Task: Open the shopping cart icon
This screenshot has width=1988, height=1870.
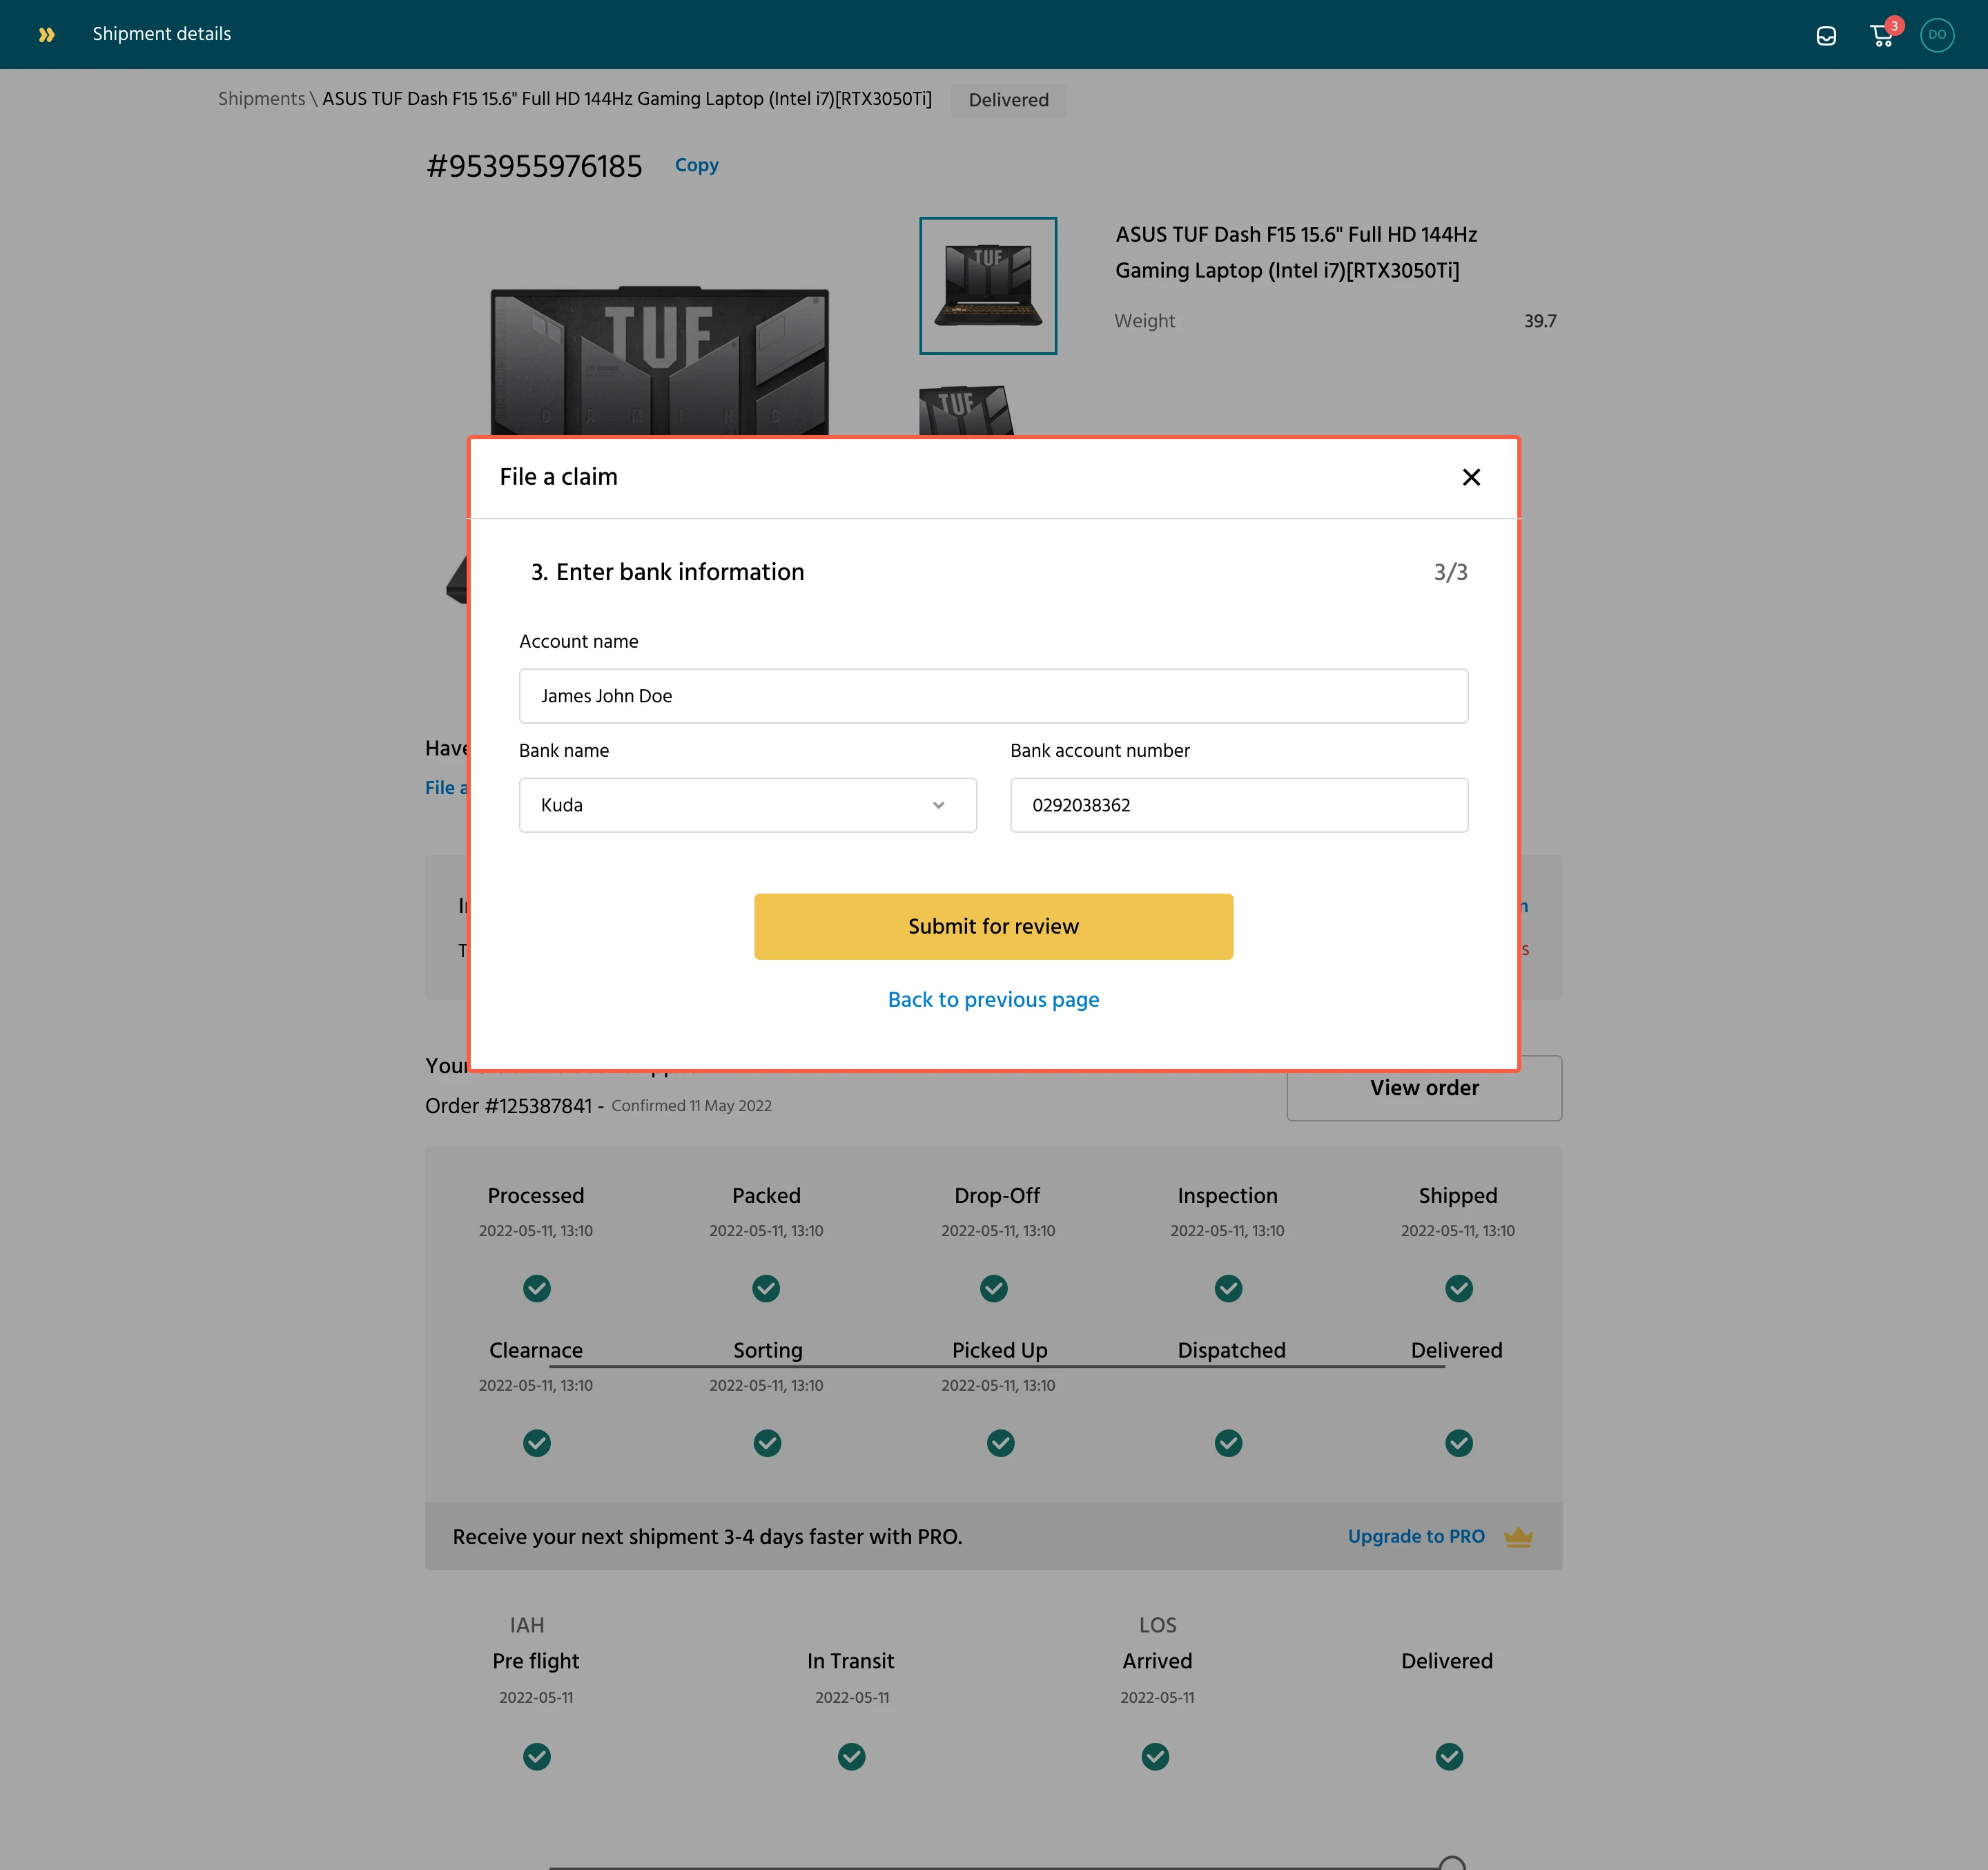Action: pyautogui.click(x=1881, y=35)
